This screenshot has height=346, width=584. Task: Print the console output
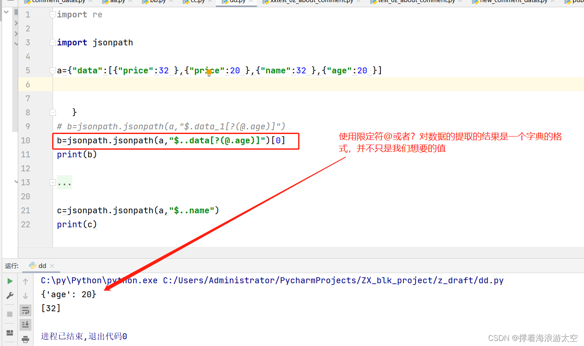[25, 339]
